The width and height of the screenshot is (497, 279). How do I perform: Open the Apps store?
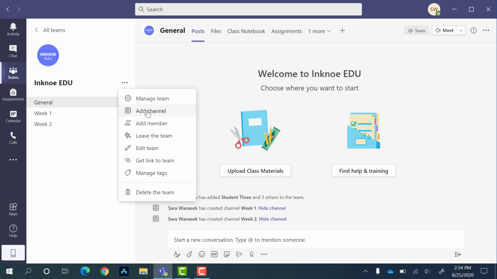pos(13,209)
